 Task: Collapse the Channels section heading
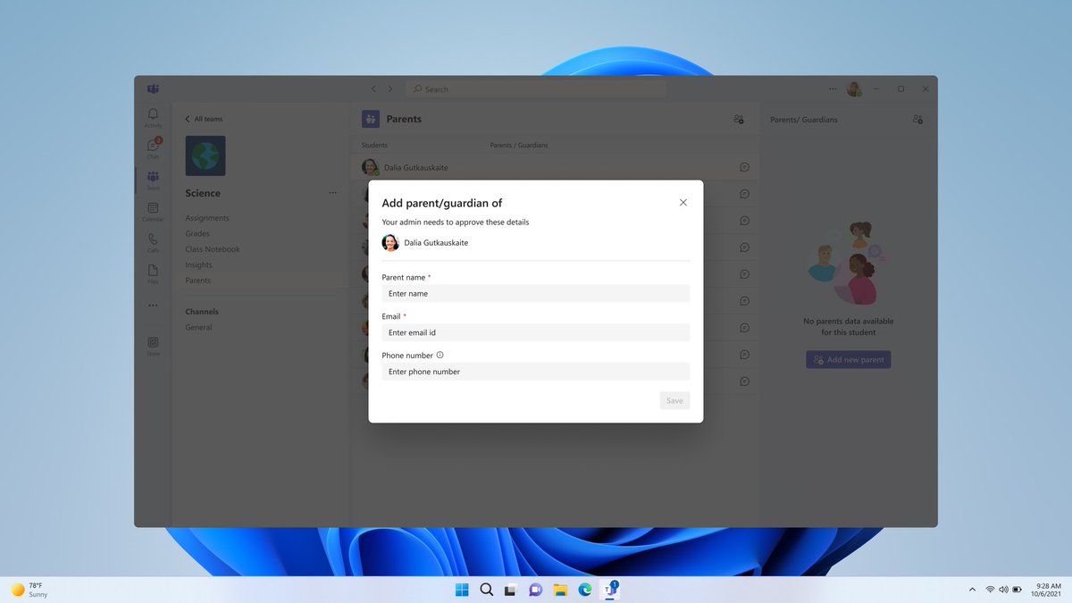click(x=202, y=312)
